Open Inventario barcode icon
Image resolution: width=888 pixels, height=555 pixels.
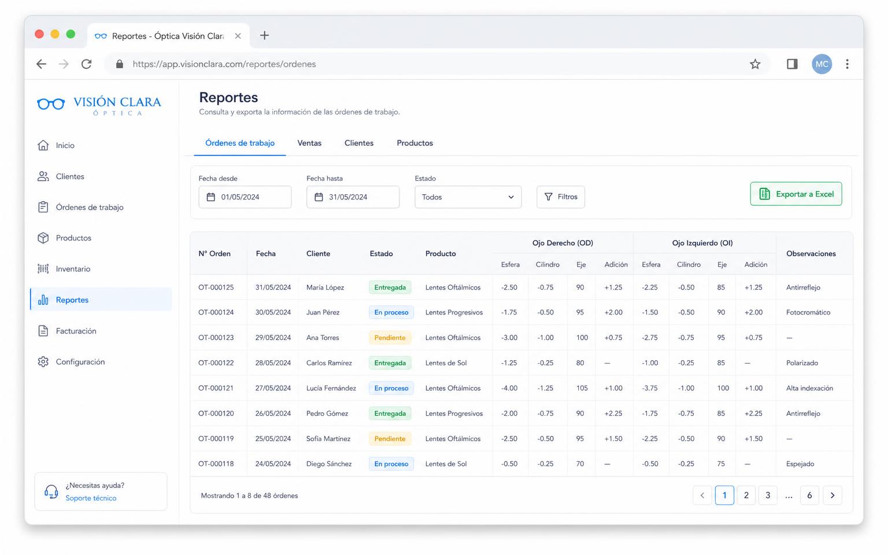pos(43,269)
